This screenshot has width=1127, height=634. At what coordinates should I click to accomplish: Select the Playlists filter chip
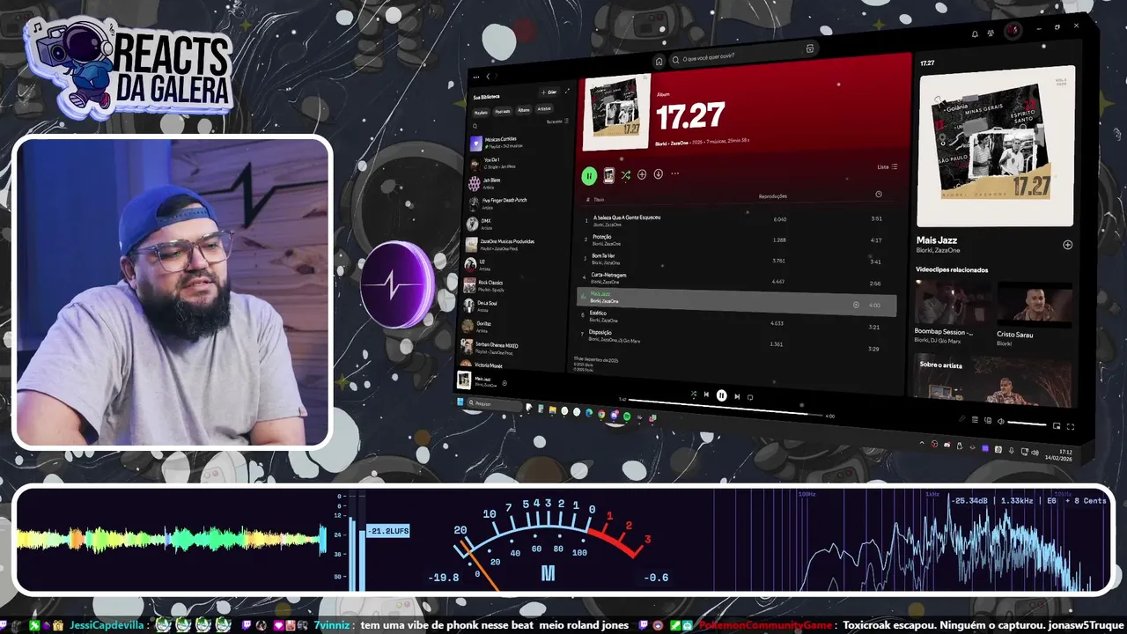point(481,112)
